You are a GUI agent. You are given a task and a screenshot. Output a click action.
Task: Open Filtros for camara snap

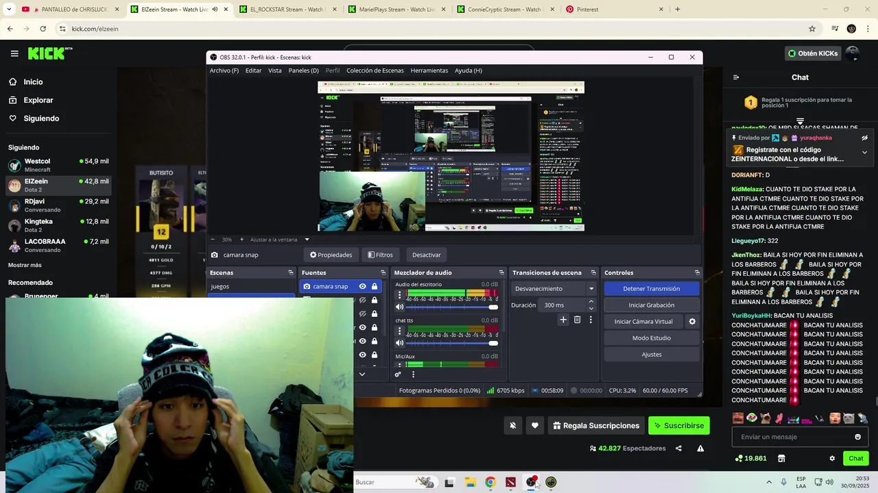(380, 255)
